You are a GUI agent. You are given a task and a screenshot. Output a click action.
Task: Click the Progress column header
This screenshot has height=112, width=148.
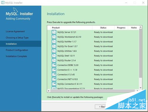click(121, 28)
